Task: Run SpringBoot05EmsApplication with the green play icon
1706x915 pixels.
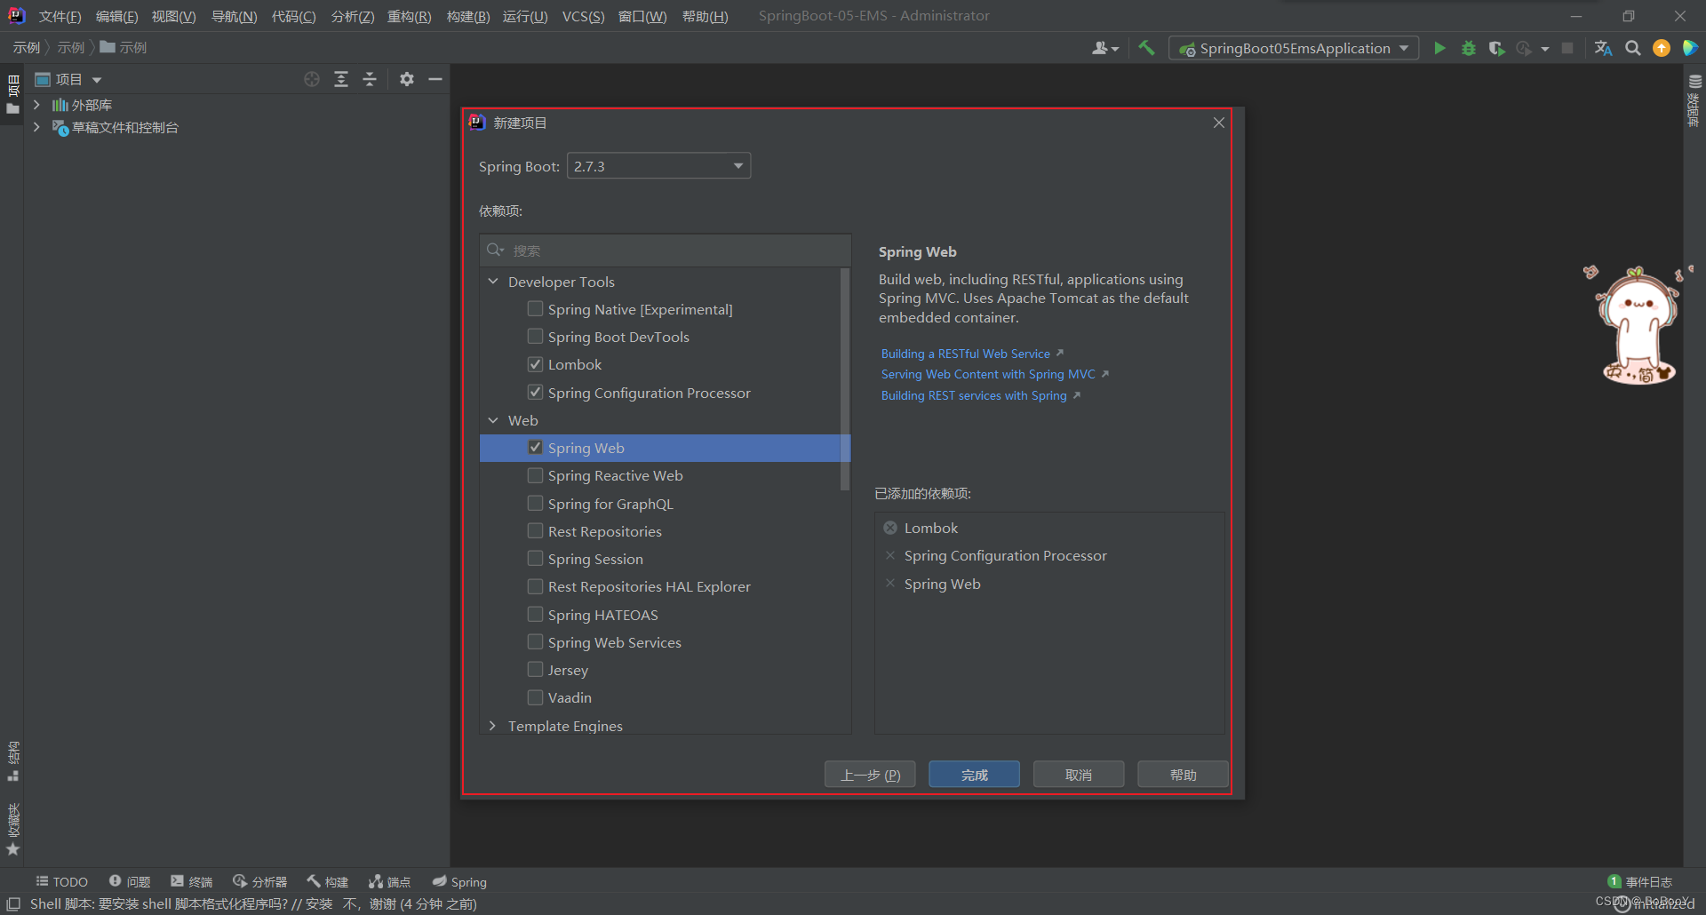Action: point(1439,48)
